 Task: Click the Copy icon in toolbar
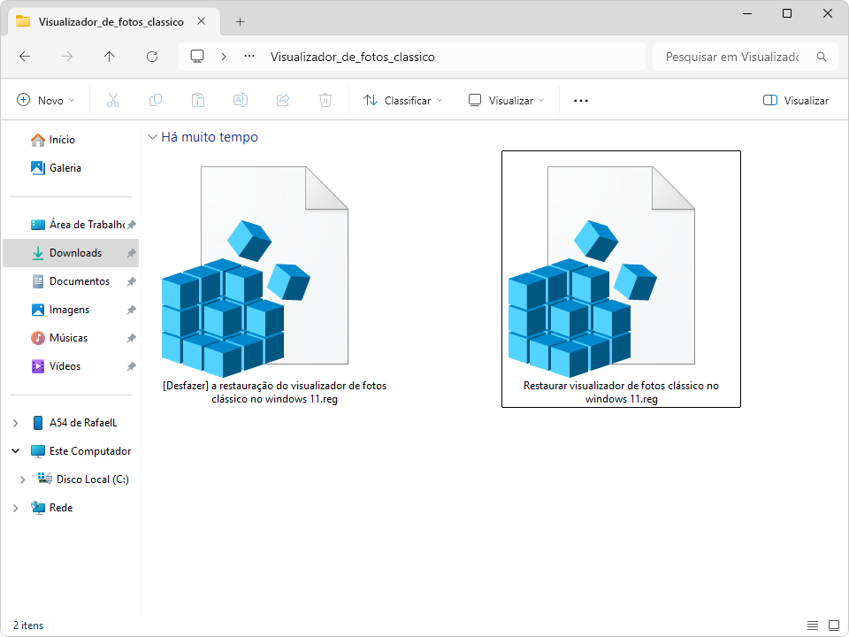[156, 100]
